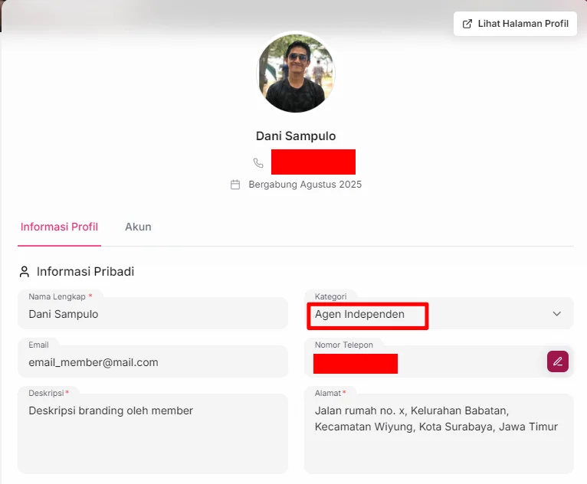Click the Informasi Pribadi section heading
Viewport: 587px width, 484px height.
85,272
